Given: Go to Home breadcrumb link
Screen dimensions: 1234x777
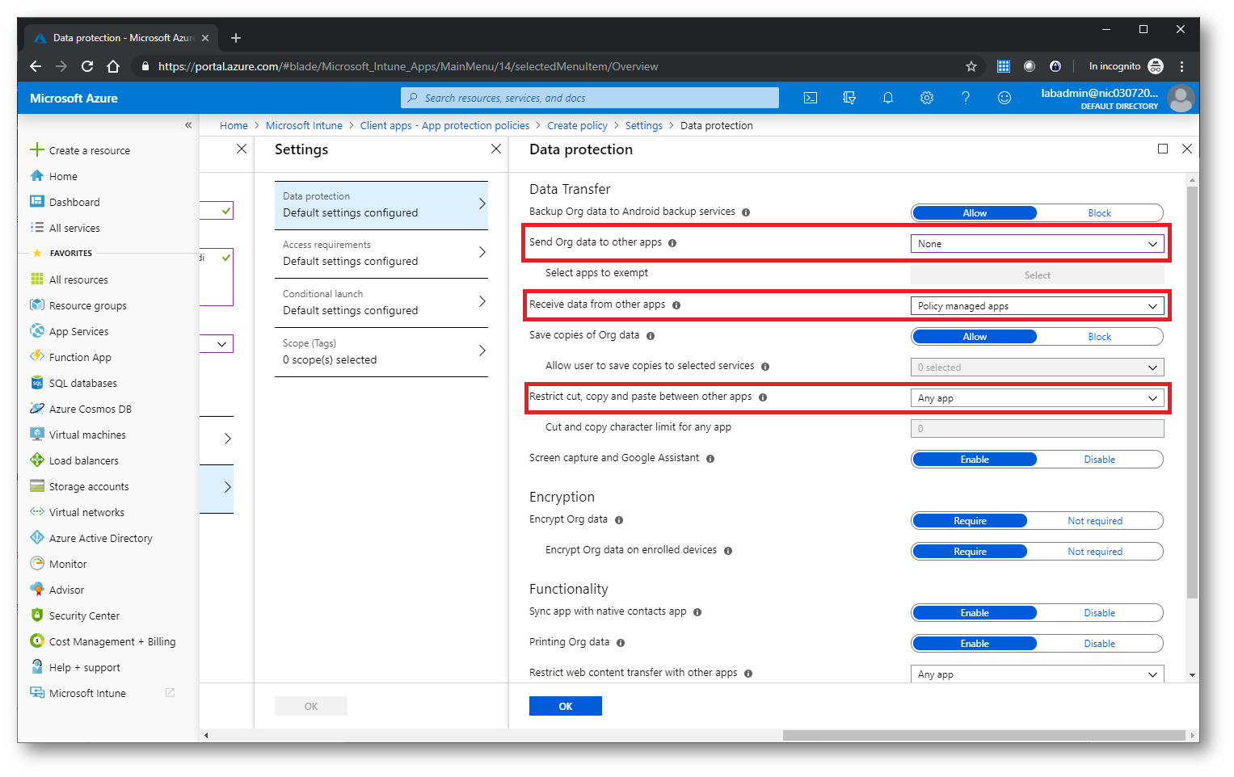Looking at the screenshot, I should click(x=234, y=125).
